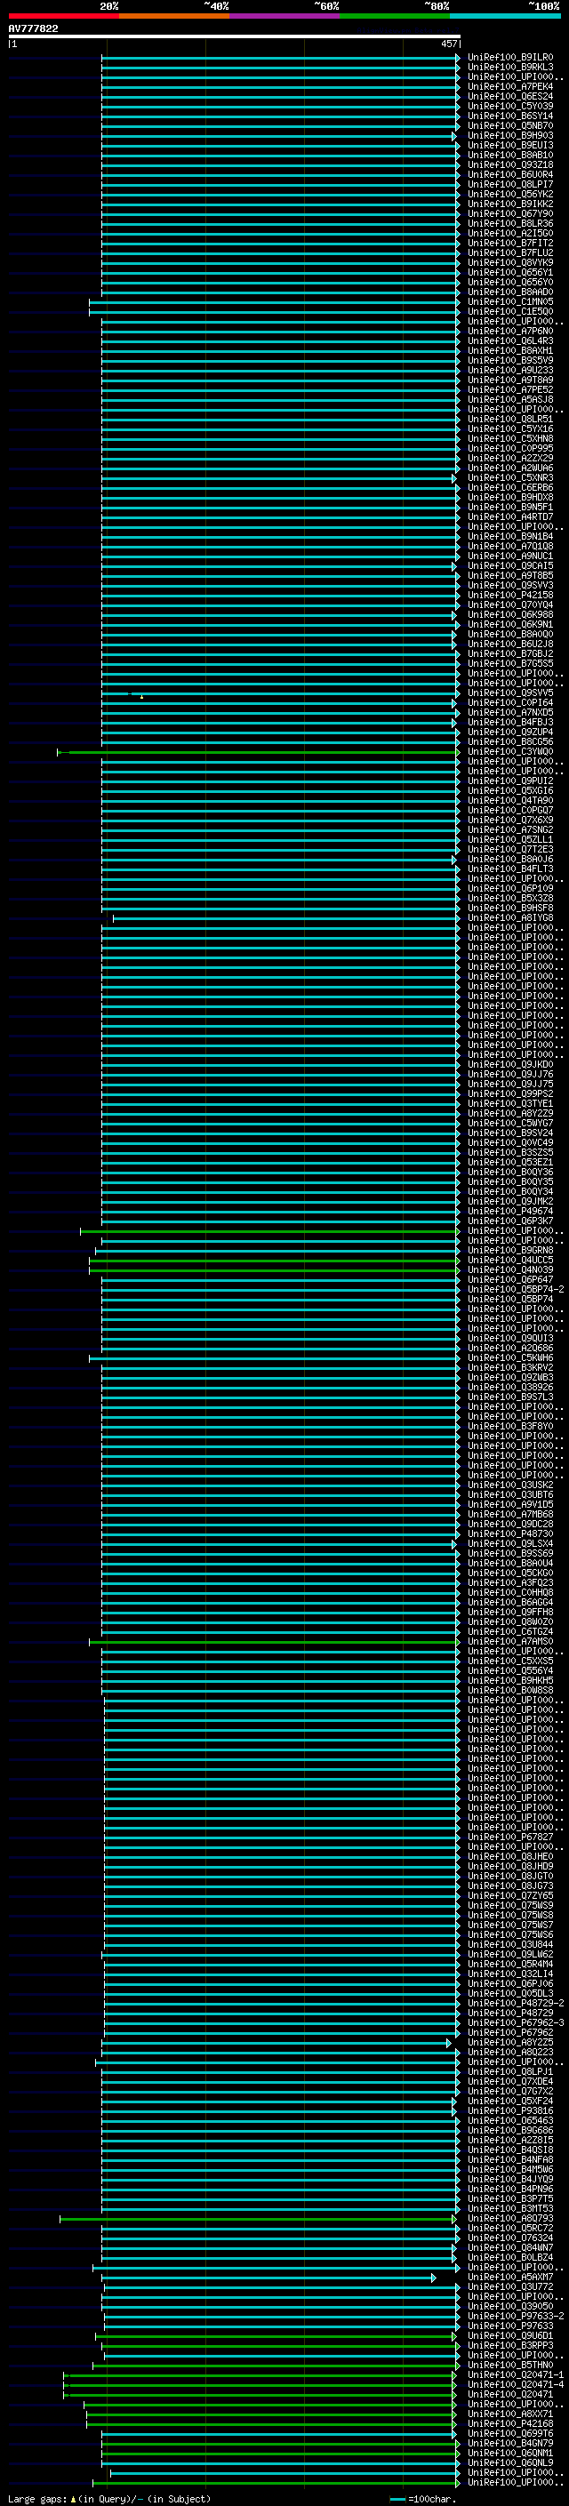Click hit label UniRef100_P67827
Screen dimensions: 569x2506
pos(509,1837)
